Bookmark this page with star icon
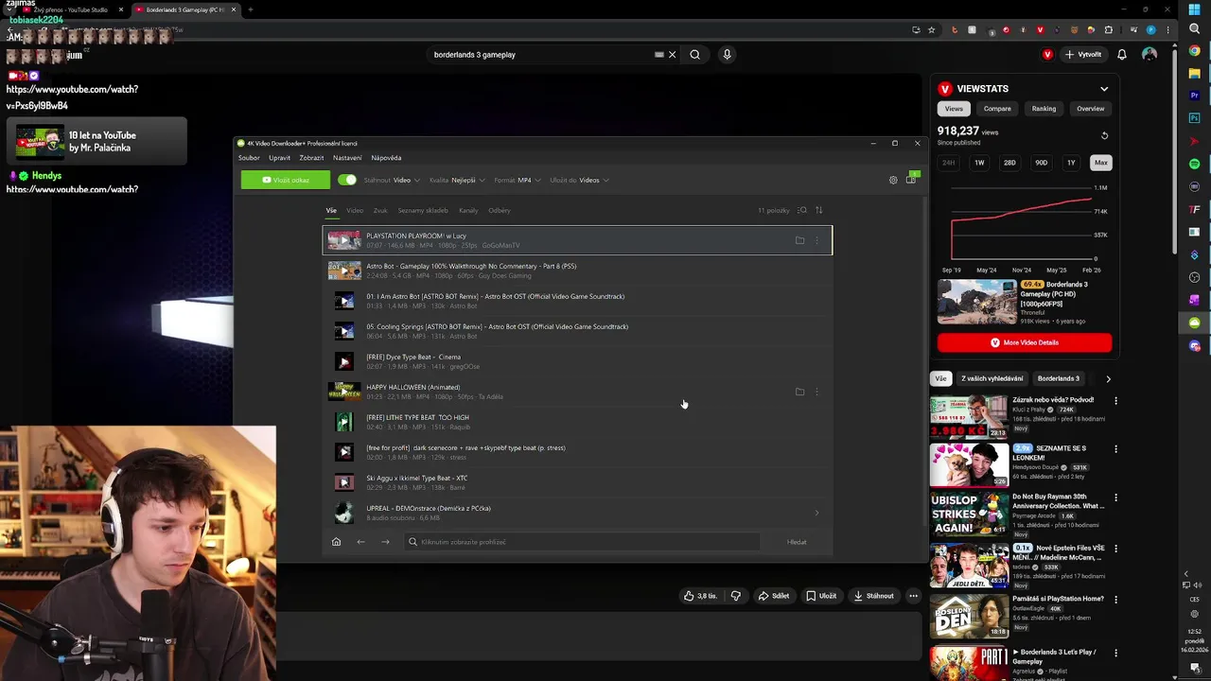The image size is (1211, 681). click(931, 30)
